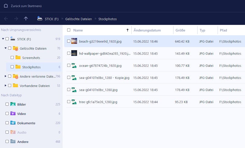Check the sea-g04107e0bc_1280 - Kopie.jpg checkbox

[69, 77]
